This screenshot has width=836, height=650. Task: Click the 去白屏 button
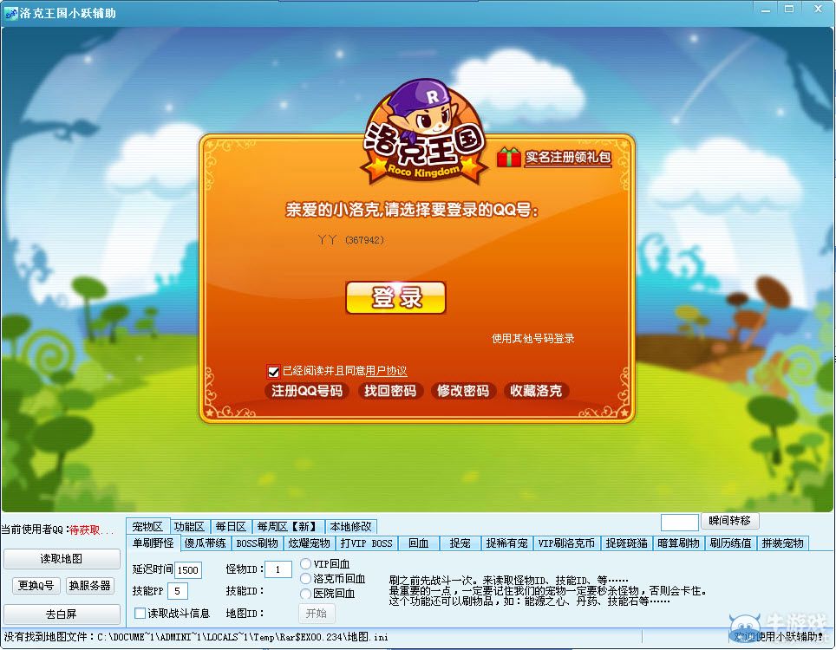62,614
